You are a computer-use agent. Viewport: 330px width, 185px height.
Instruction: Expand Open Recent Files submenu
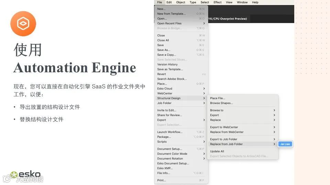pos(181,23)
